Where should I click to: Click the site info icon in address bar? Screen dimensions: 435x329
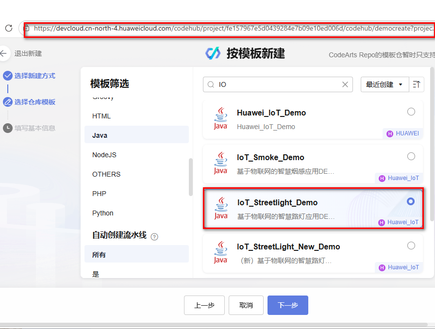pos(27,28)
